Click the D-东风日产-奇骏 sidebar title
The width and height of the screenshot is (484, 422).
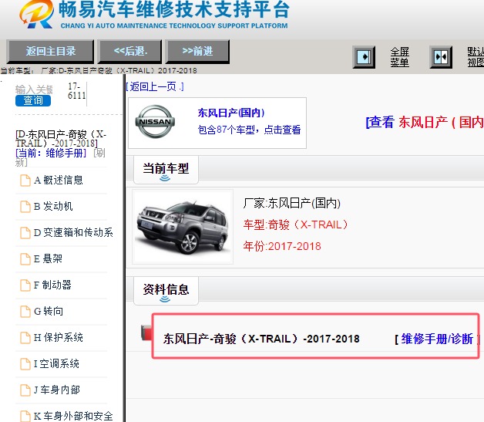click(x=61, y=139)
